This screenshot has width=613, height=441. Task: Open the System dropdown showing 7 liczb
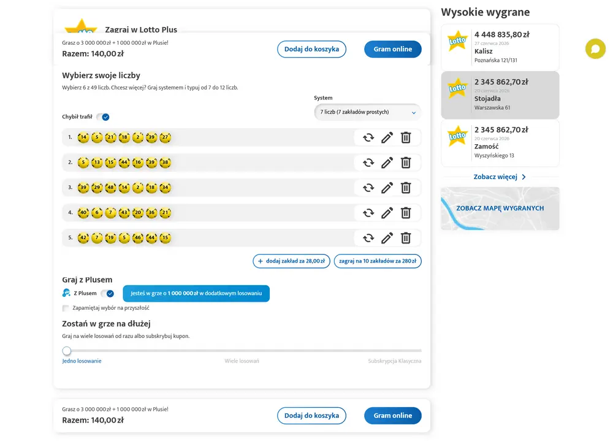pos(367,112)
